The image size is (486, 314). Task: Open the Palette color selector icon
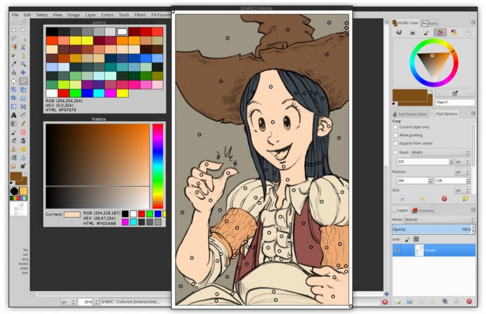point(454,33)
